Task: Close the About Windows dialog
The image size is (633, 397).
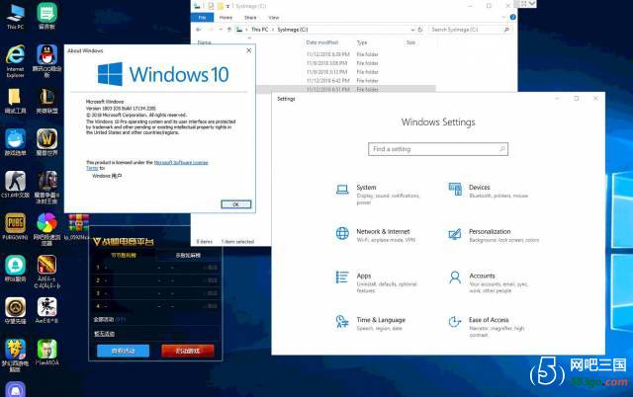Action: [248, 50]
